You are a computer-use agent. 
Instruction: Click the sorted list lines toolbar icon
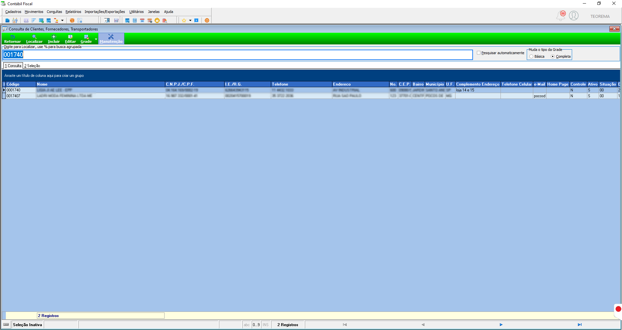(33, 20)
